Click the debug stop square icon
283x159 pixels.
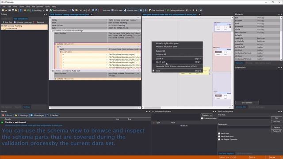(x=196, y=10)
